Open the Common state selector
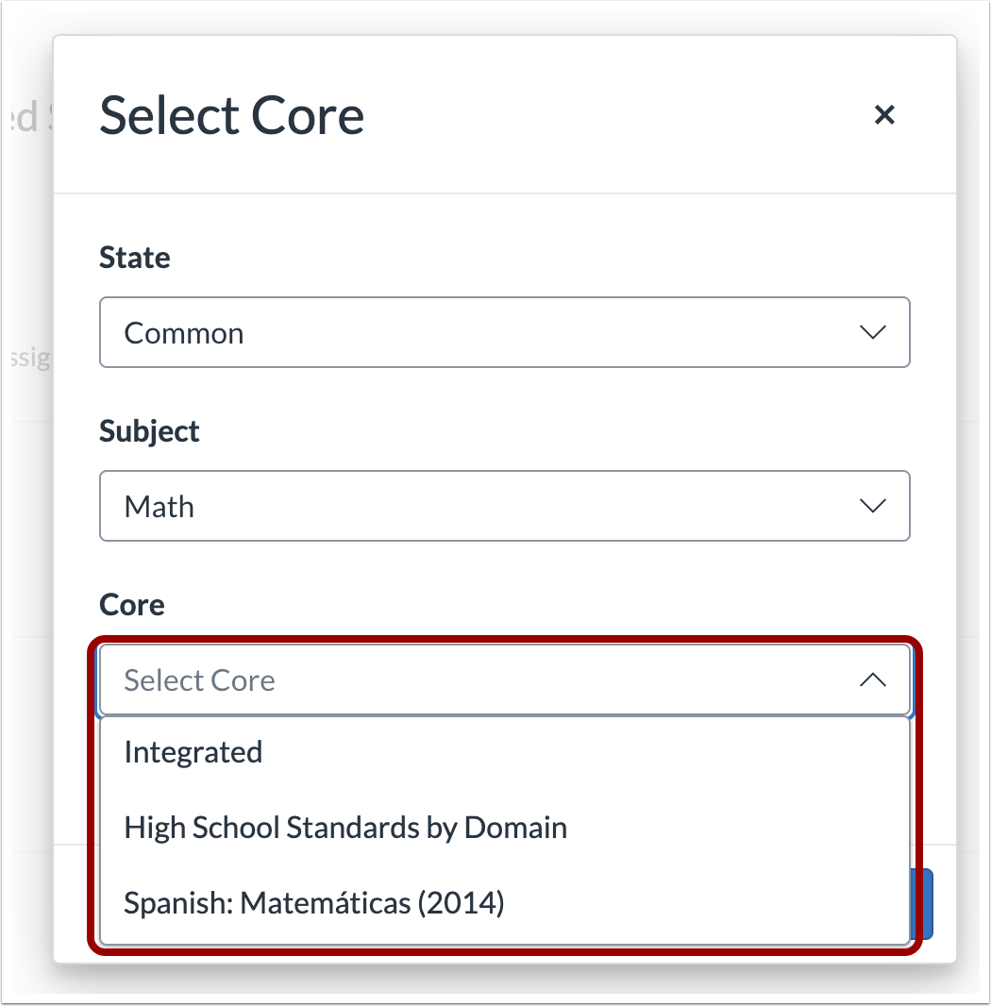 point(505,332)
